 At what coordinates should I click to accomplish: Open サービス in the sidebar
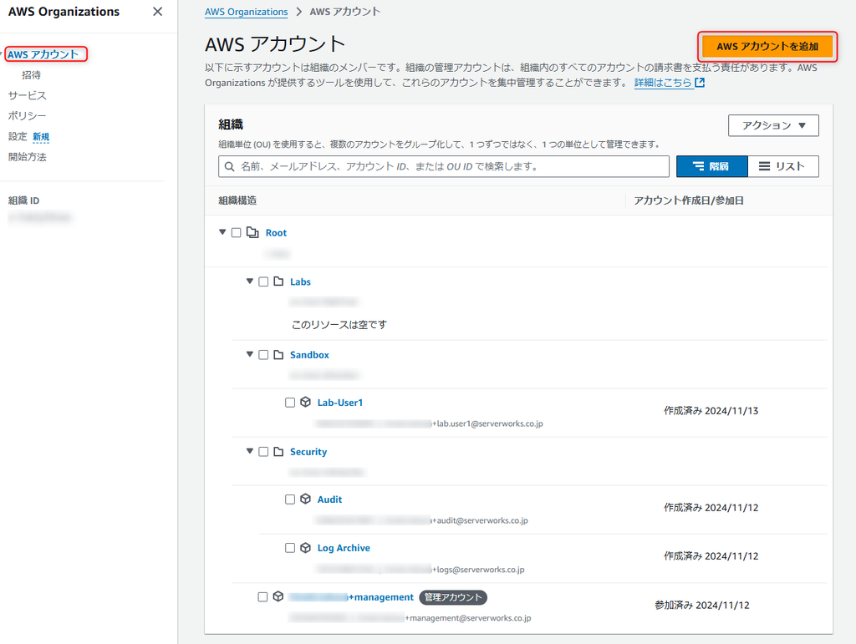(28, 95)
